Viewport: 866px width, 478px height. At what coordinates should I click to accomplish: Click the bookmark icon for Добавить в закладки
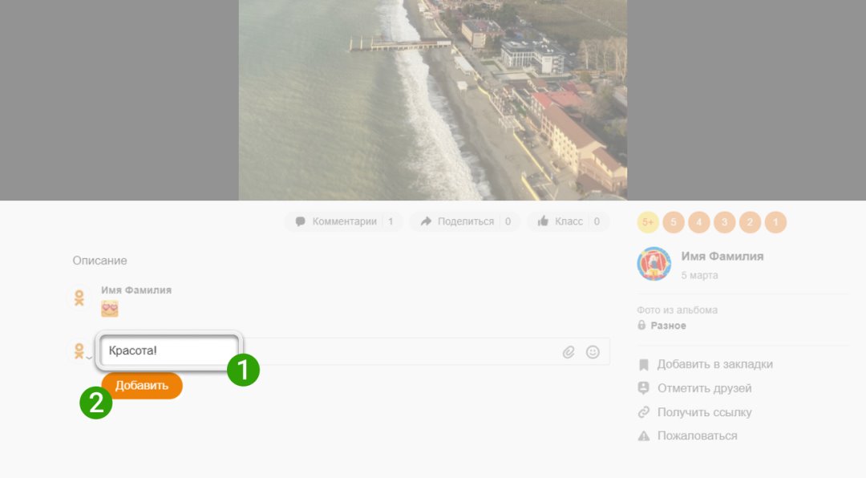643,364
